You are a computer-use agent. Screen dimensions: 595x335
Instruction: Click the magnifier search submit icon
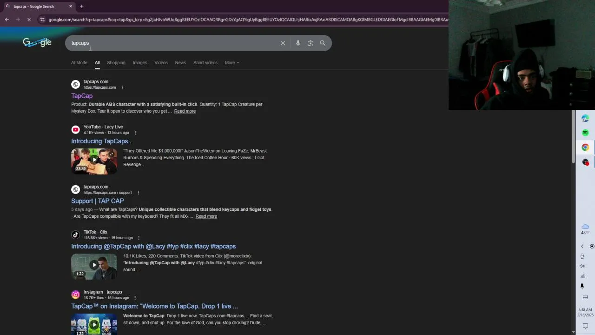[323, 43]
